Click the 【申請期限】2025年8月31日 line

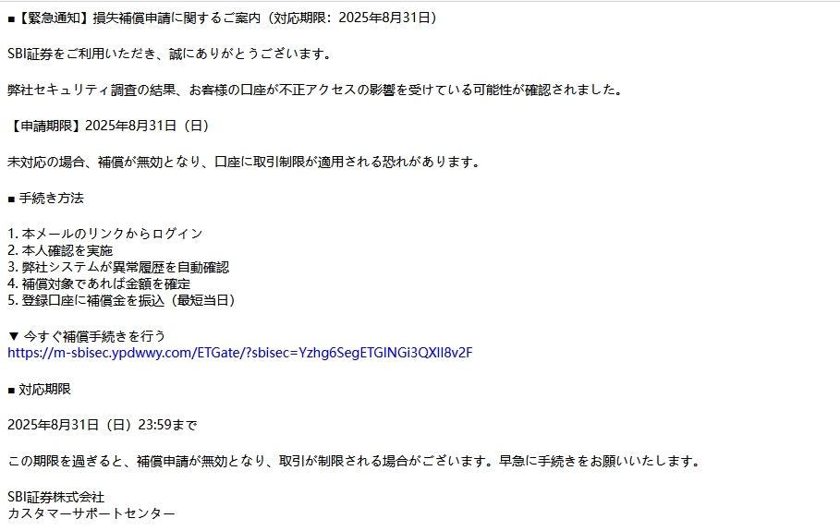108,126
